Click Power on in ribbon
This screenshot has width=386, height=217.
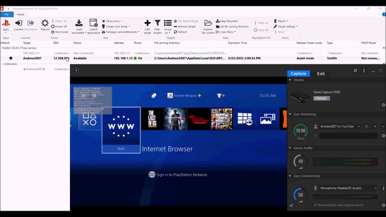(x=59, y=21)
